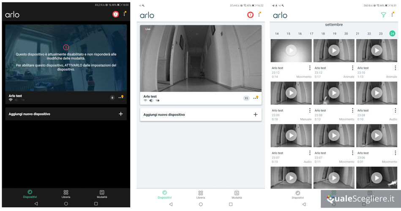Tap Android home button in dark screen
The height and width of the screenshot is (211, 401).
(x=66, y=203)
